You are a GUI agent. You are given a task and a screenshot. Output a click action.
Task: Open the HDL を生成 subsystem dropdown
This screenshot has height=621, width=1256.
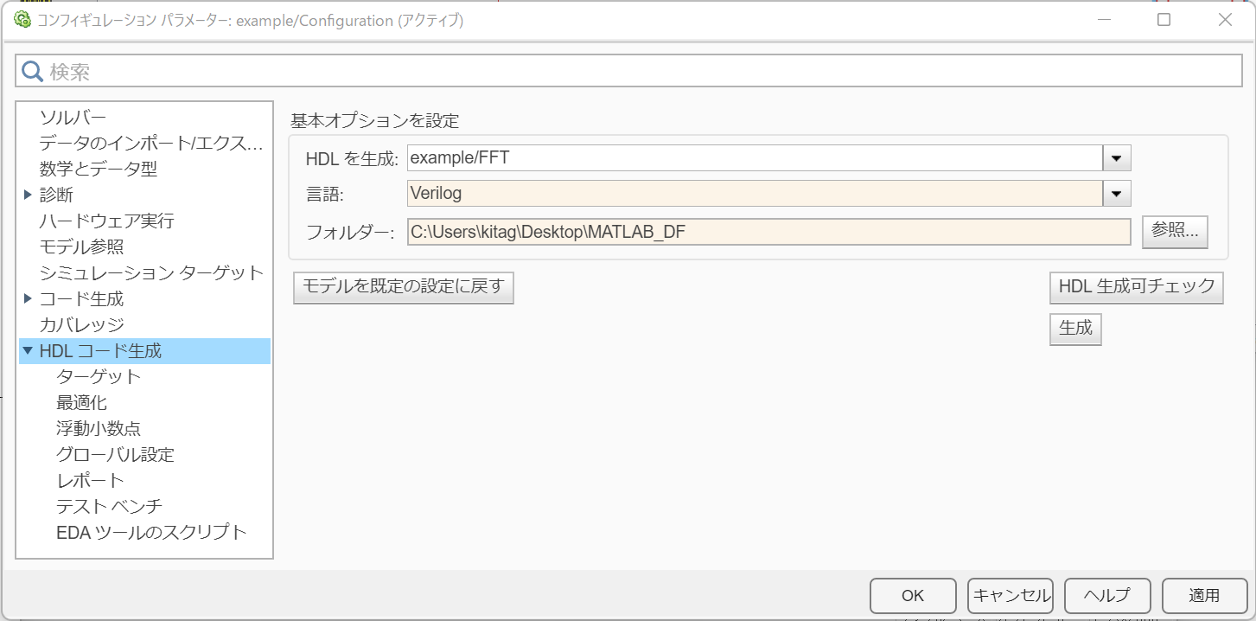(x=1116, y=158)
